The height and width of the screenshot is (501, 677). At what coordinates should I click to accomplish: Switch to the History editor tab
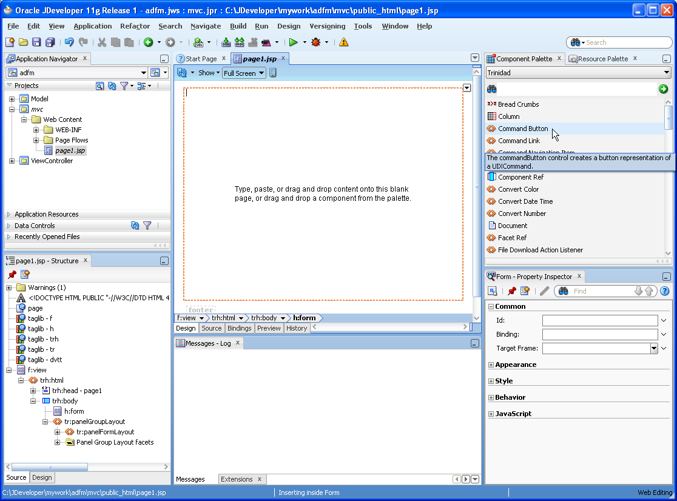(x=297, y=328)
